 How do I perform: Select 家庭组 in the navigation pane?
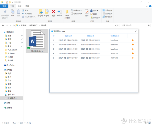click(8, 108)
